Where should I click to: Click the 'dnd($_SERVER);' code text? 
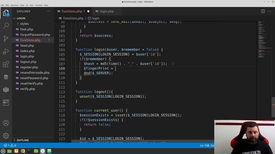pos(98,73)
